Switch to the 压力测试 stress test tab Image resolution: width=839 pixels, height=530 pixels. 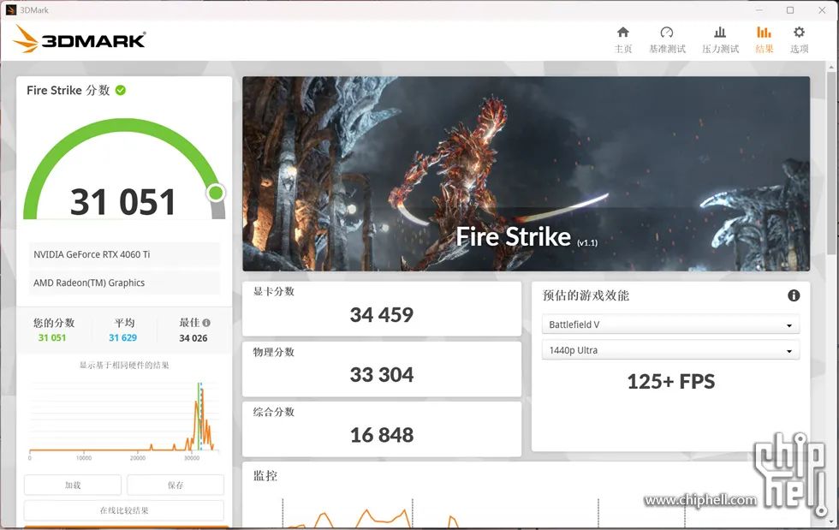pos(720,40)
